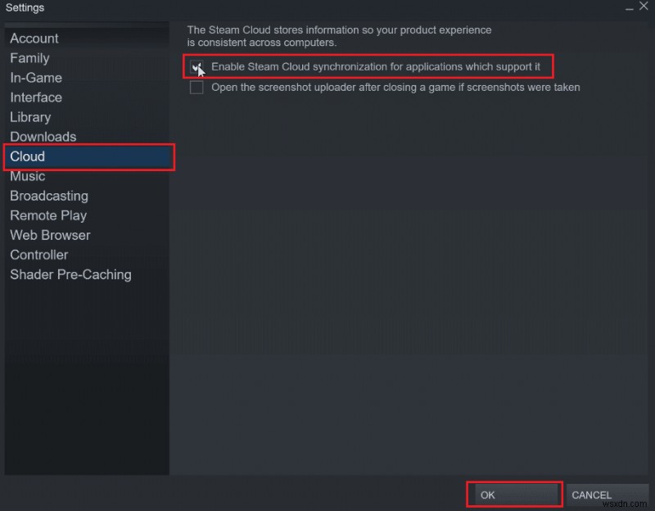
Task: Click the Settings window title bar
Action: (327, 7)
